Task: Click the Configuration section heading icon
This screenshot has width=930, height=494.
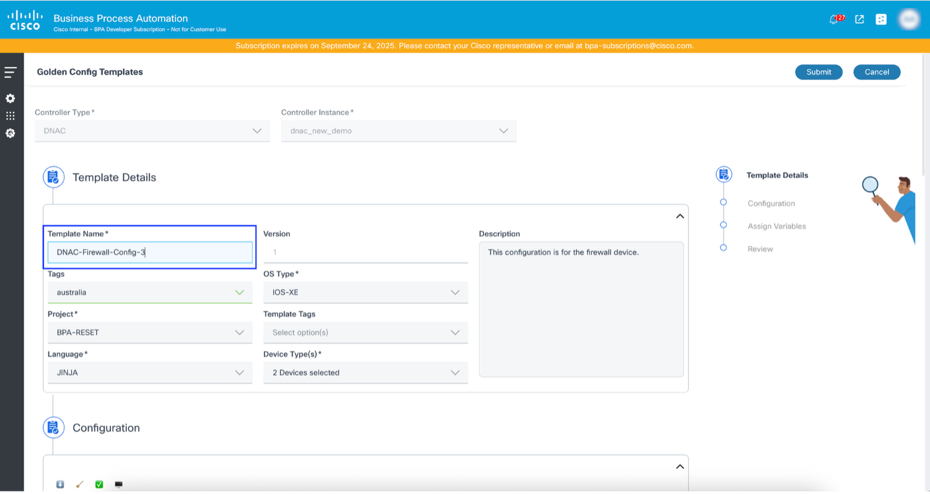Action: click(54, 428)
